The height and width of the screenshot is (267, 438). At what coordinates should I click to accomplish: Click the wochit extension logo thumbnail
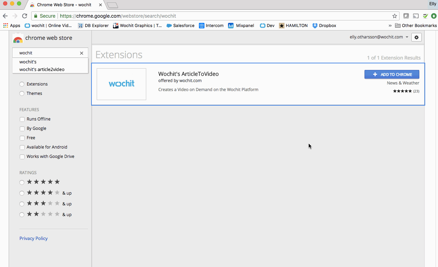[121, 84]
